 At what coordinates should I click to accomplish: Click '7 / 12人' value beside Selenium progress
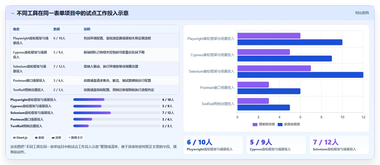click(168, 113)
